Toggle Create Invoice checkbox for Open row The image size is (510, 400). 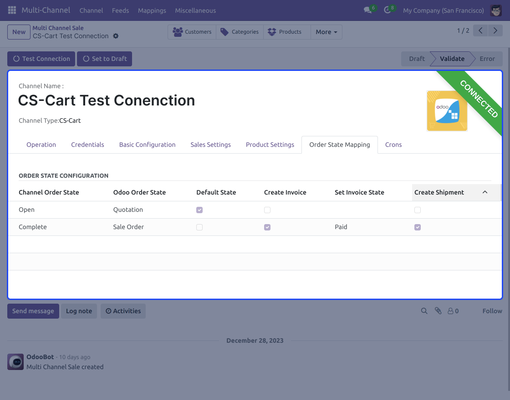[x=267, y=210]
